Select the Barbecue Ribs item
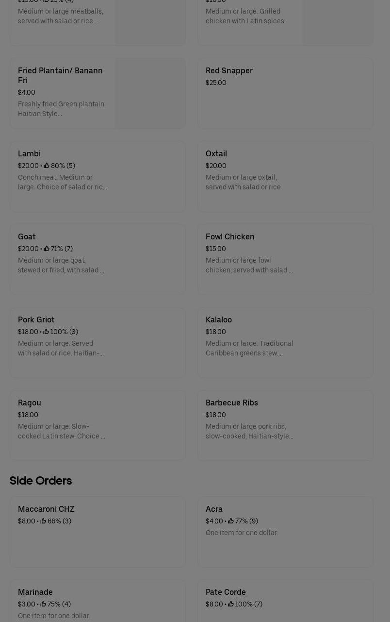Image resolution: width=390 pixels, height=622 pixels. 285,425
